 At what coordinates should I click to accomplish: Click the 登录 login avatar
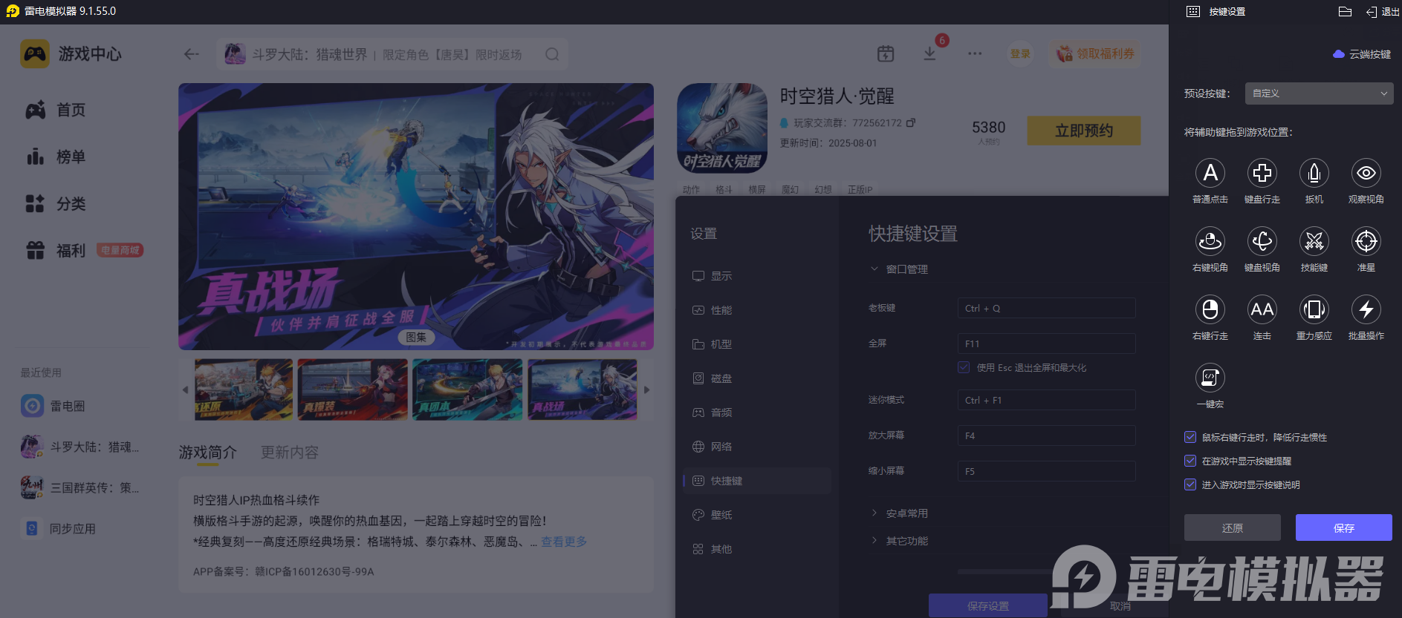(1020, 53)
